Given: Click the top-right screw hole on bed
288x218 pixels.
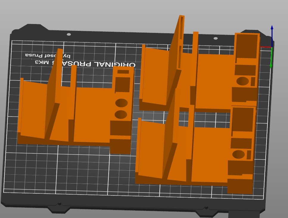Looking at the screenshot, I should 216,38.
